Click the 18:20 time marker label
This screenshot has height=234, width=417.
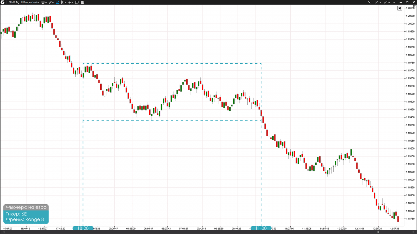(83, 228)
